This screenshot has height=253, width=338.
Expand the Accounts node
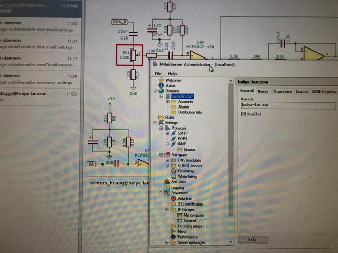coord(167,102)
